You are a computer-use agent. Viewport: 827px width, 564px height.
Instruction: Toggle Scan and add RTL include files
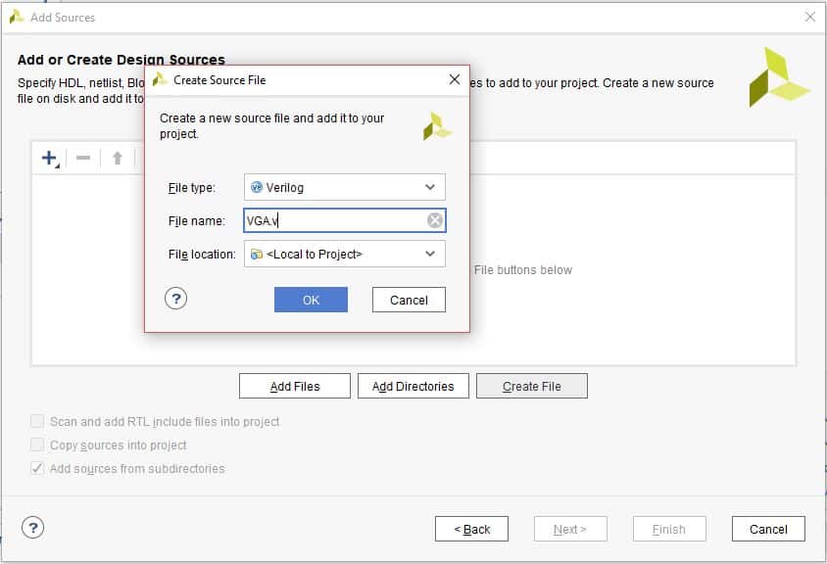point(37,421)
